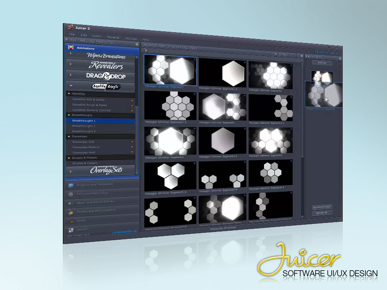Open the File menu

click(x=72, y=34)
